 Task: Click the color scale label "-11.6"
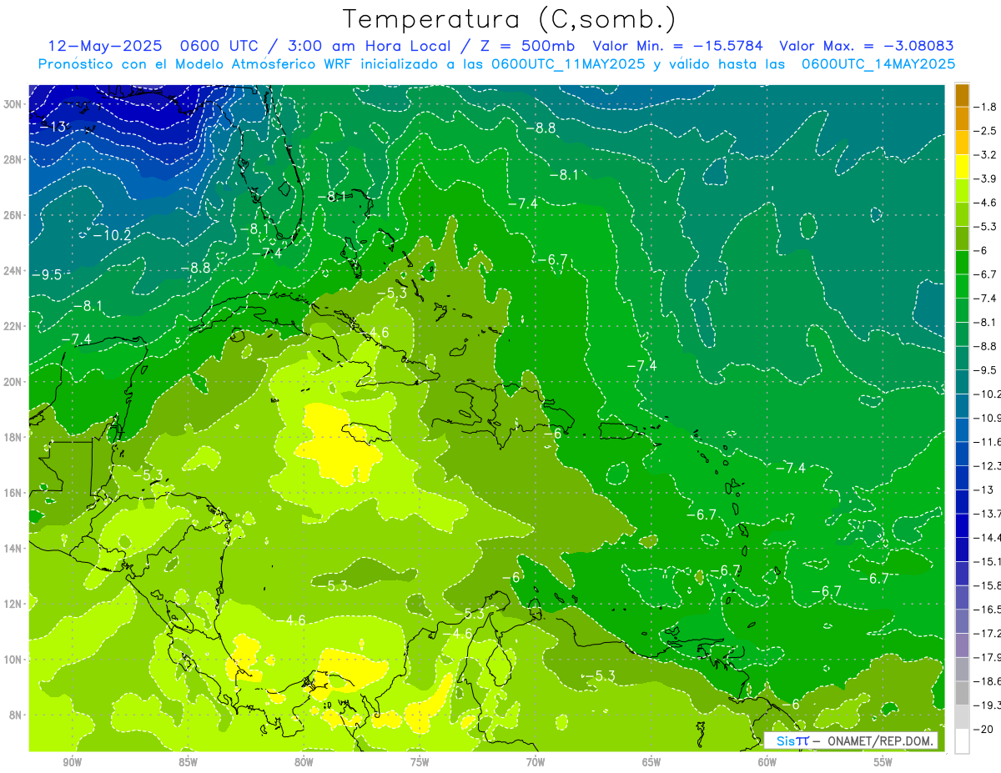click(x=987, y=441)
